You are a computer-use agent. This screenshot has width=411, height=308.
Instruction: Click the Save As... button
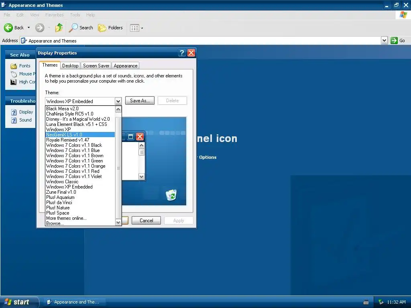click(x=140, y=101)
